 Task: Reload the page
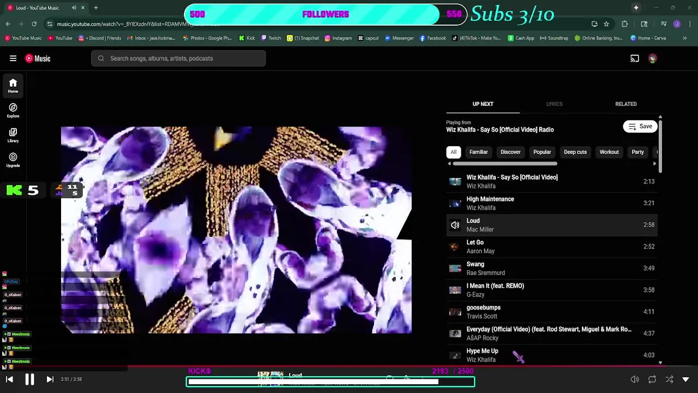tap(34, 24)
